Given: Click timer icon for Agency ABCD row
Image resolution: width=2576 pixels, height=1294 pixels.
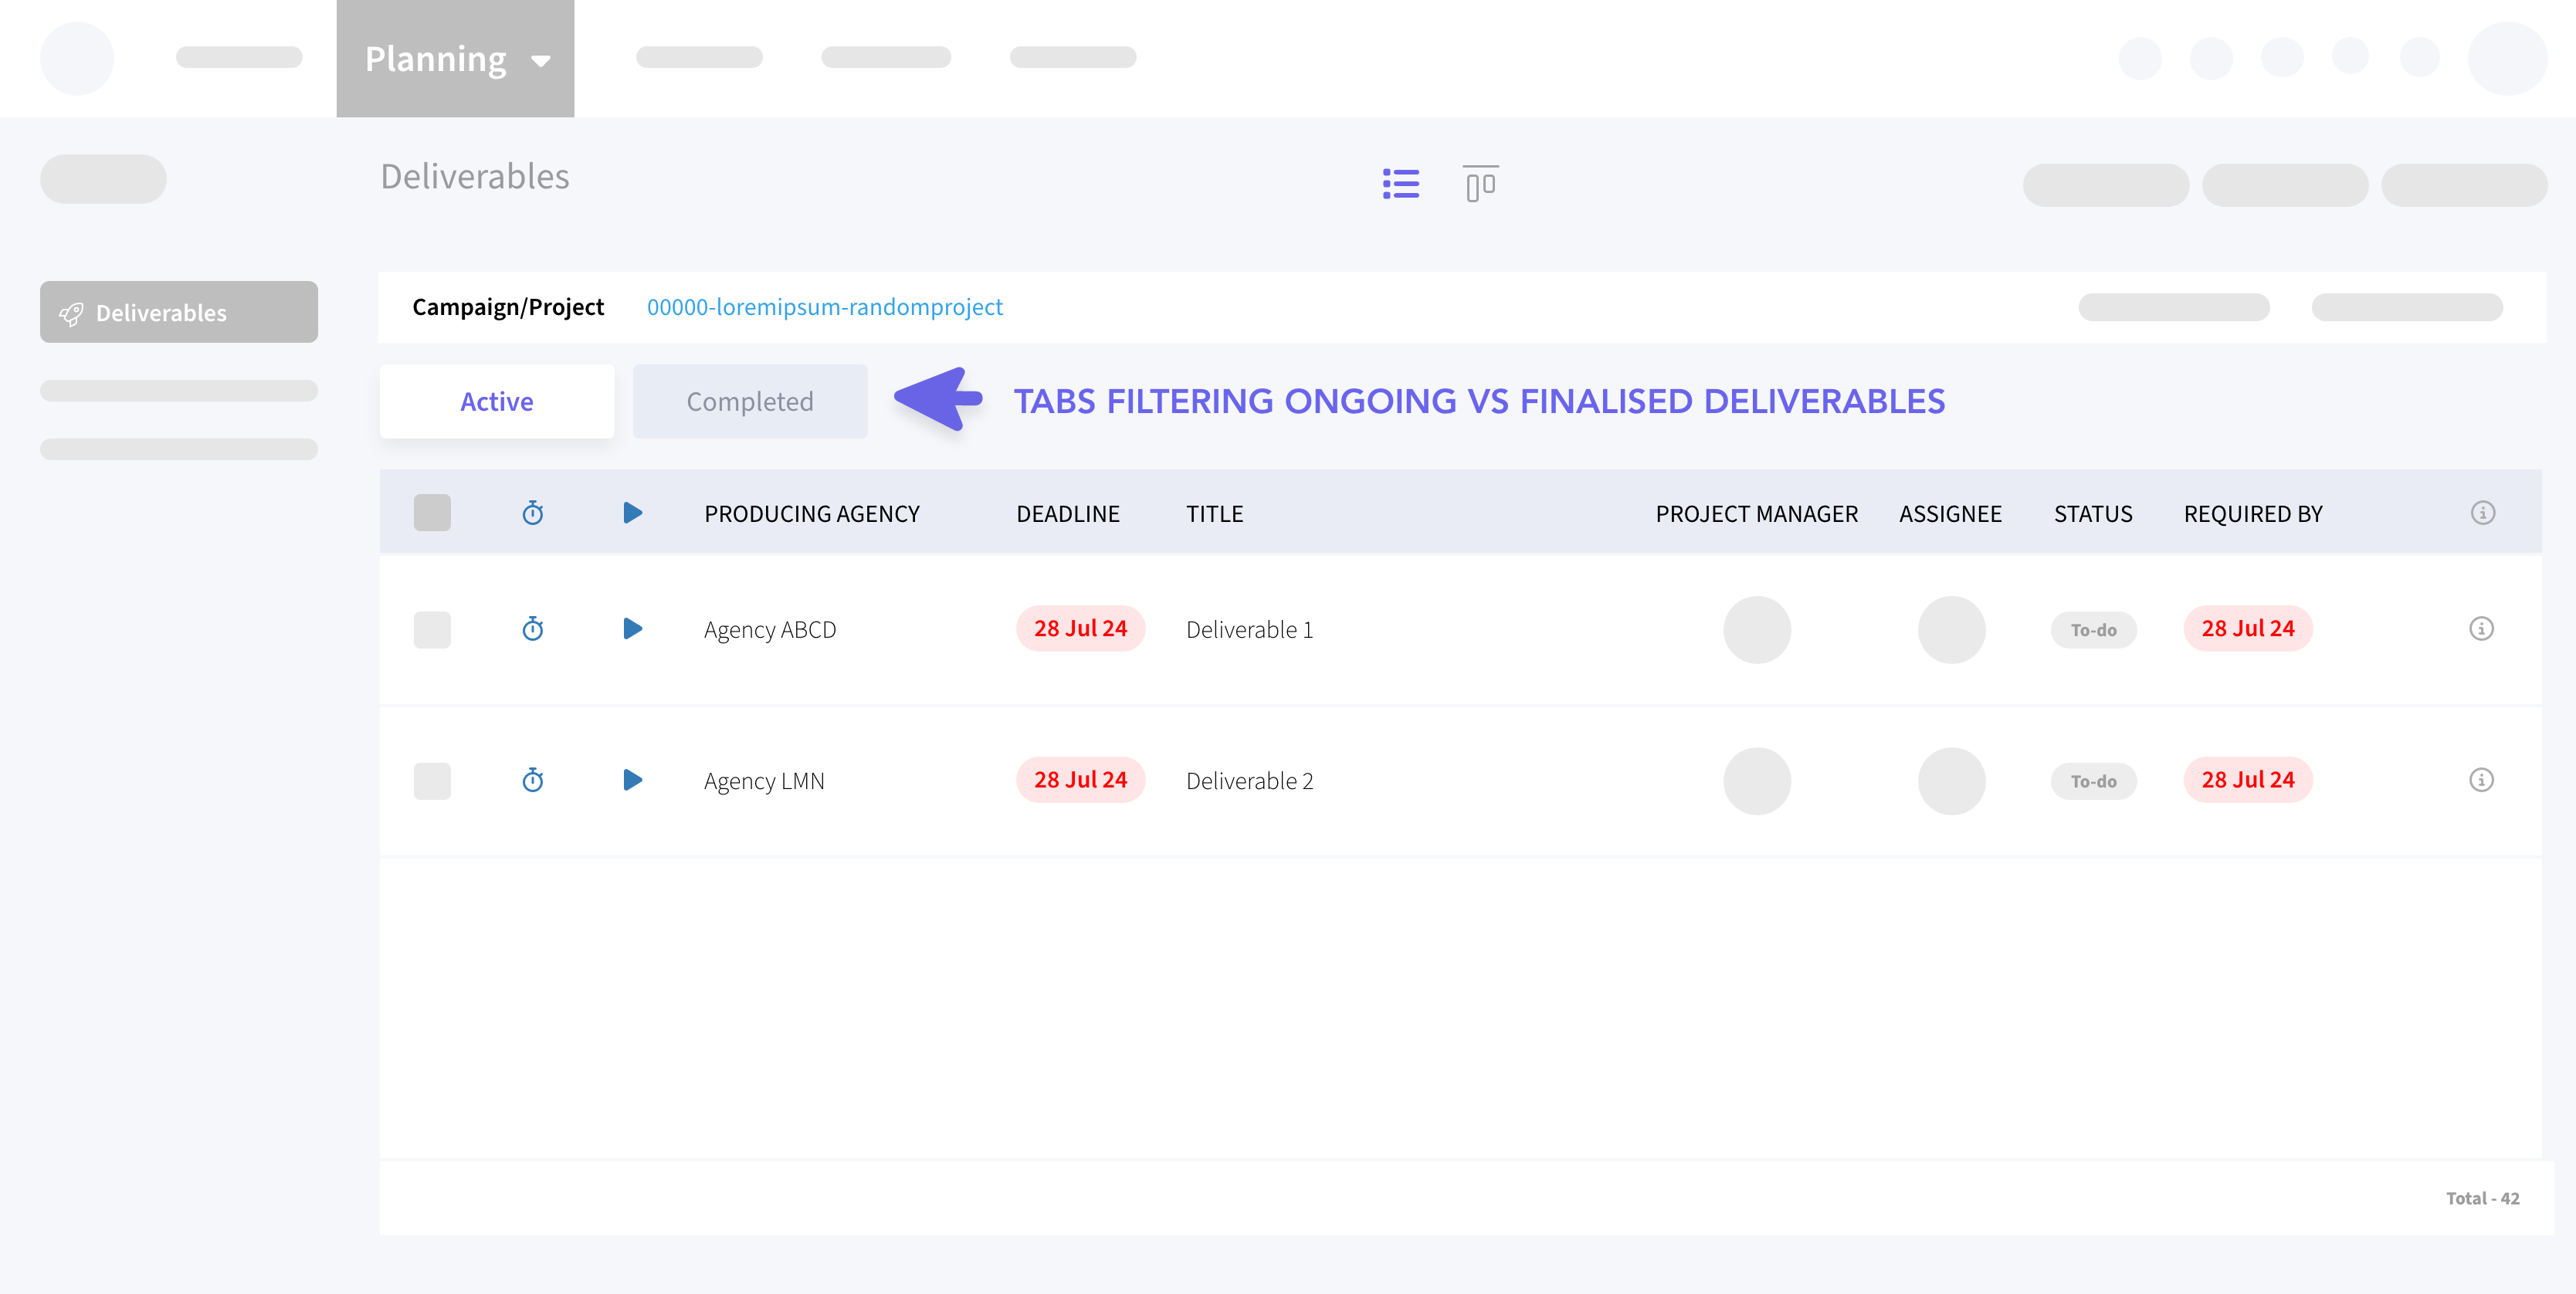Looking at the screenshot, I should point(533,629).
